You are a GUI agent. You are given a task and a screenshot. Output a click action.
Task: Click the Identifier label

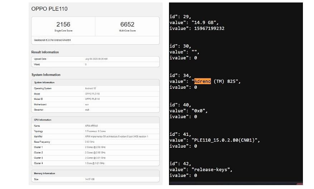click(x=38, y=137)
